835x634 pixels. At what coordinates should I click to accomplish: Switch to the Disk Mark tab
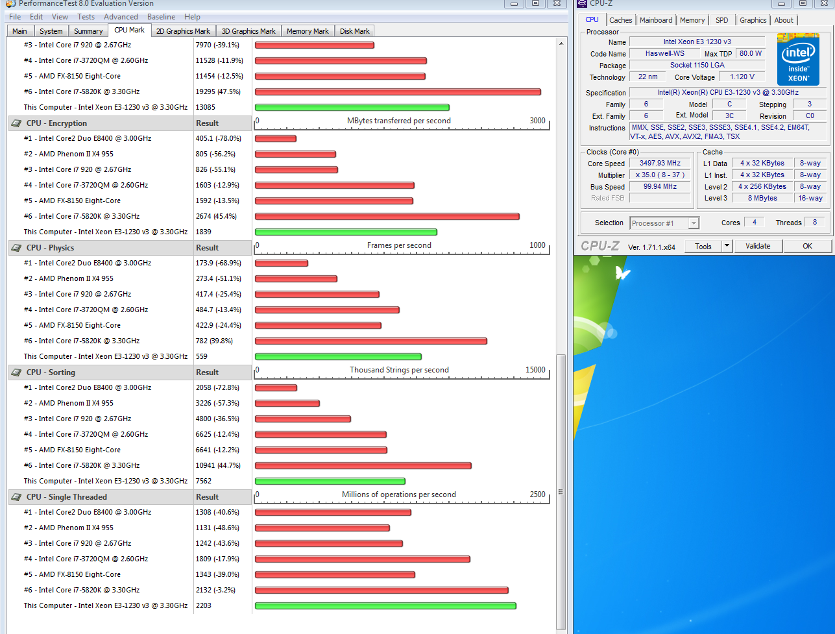click(355, 31)
